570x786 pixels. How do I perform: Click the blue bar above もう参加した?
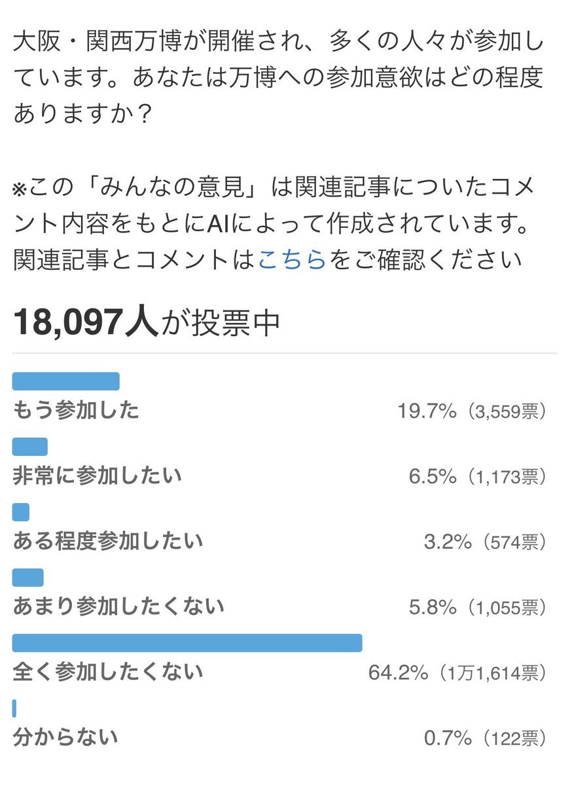tap(66, 381)
